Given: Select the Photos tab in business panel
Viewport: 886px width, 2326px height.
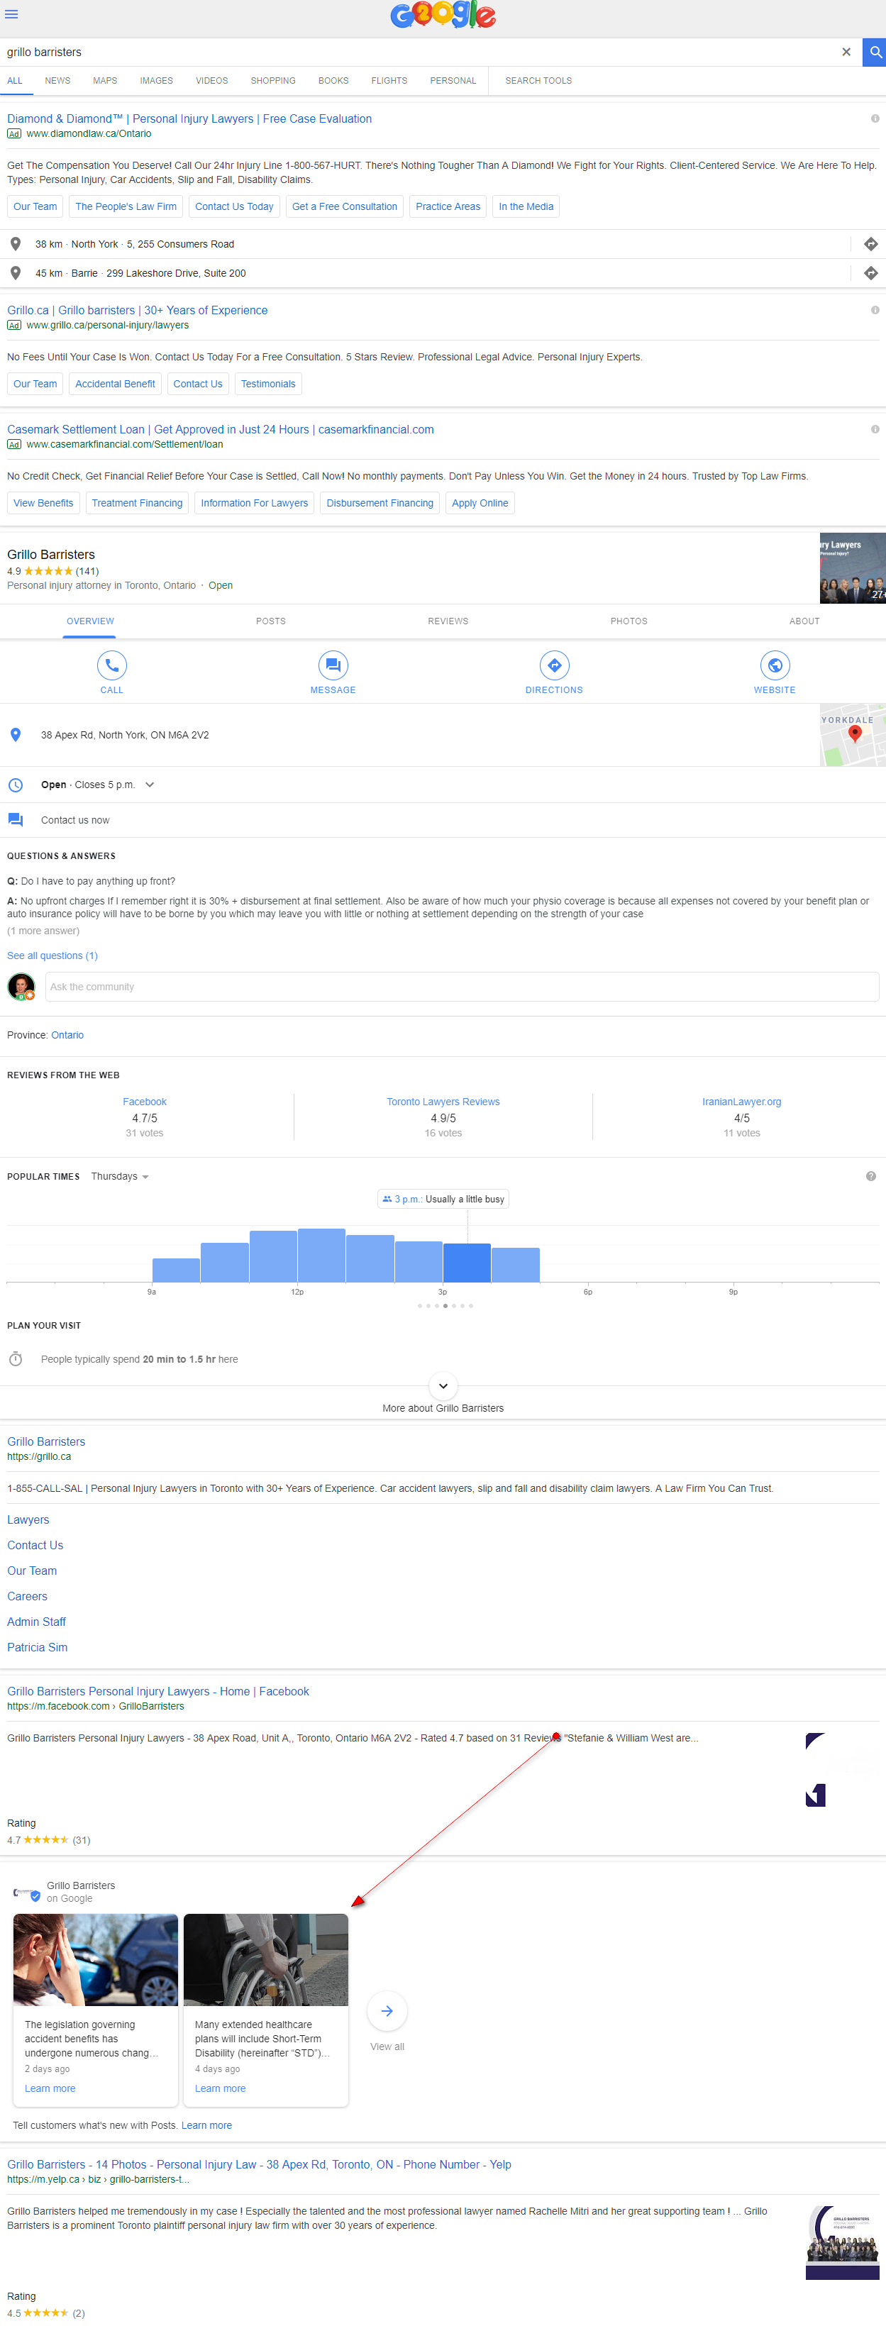Looking at the screenshot, I should [x=628, y=621].
